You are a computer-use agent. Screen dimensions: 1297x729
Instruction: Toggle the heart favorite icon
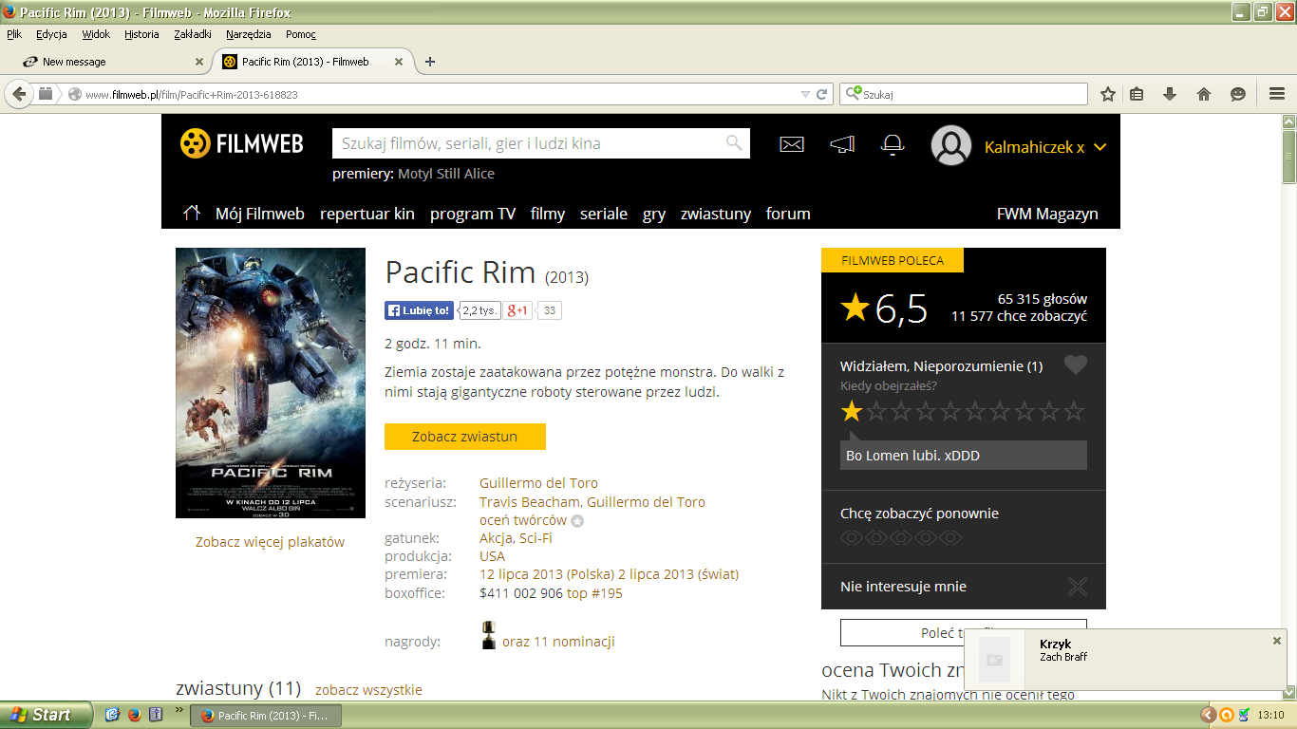[1075, 365]
